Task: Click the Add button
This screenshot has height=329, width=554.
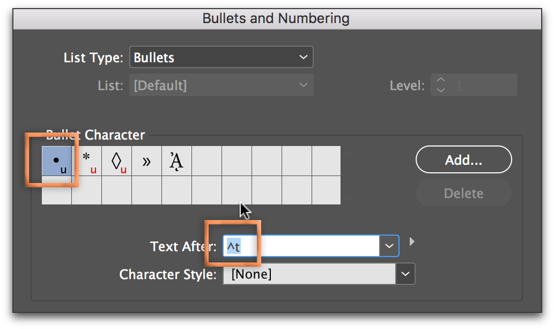Action: tap(463, 159)
